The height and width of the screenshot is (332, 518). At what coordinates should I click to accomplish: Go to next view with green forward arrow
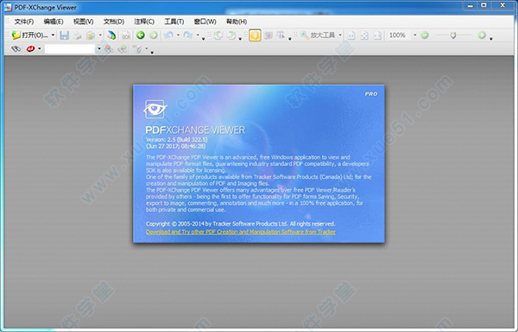[x=154, y=35]
